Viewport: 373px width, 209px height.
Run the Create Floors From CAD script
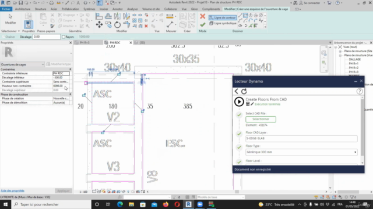pyautogui.click(x=239, y=102)
